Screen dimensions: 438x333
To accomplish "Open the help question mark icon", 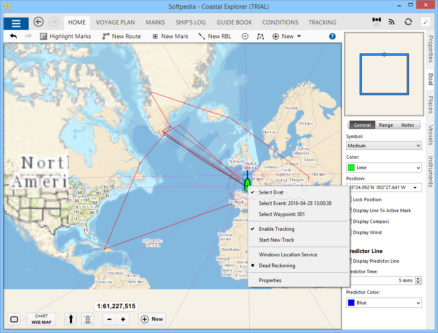I will pyautogui.click(x=332, y=36).
